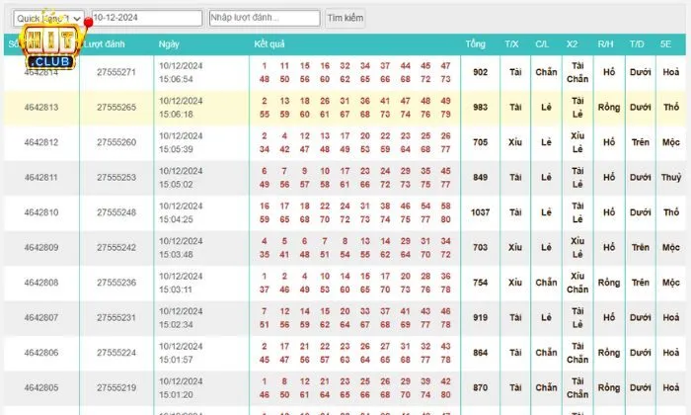Click the C/L column header
691x415 pixels.
point(542,44)
